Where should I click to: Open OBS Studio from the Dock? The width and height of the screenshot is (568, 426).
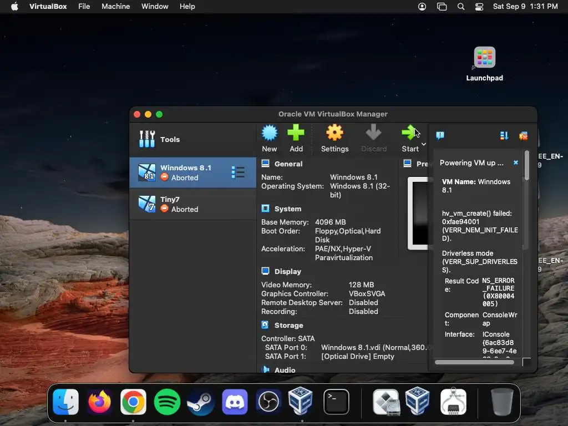pyautogui.click(x=268, y=402)
